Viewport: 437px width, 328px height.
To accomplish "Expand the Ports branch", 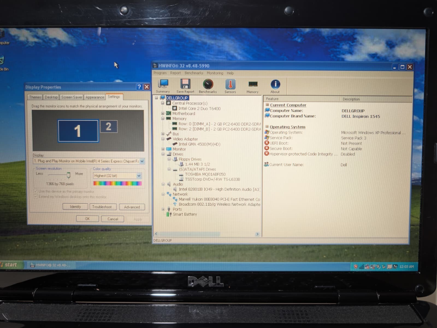I will [x=163, y=209].
